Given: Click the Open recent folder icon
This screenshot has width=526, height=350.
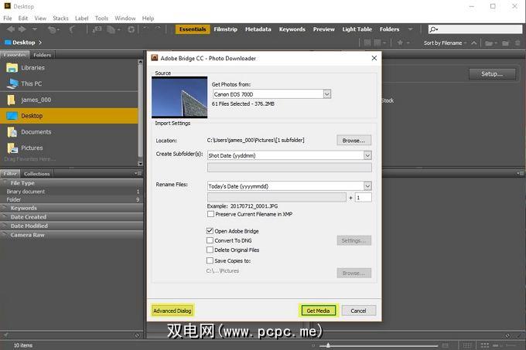Looking at the screenshot, I should coord(489,43).
